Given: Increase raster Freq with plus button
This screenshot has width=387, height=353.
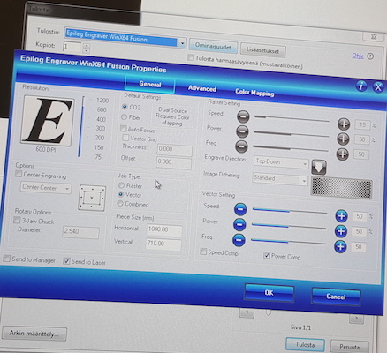Looking at the screenshot, I should click(343, 154).
